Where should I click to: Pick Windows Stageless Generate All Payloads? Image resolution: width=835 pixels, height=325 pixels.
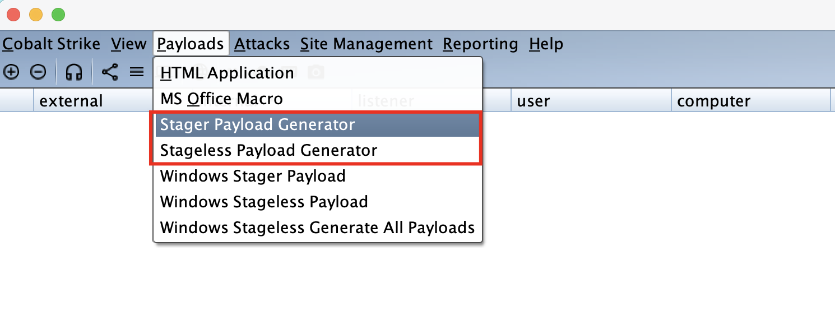click(x=317, y=227)
